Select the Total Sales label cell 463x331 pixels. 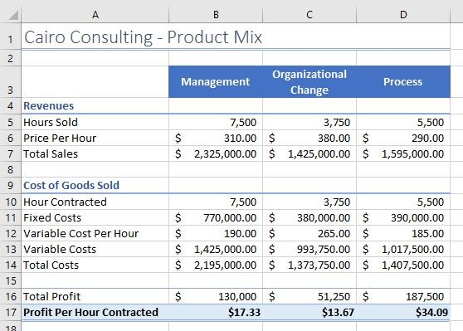(95, 153)
